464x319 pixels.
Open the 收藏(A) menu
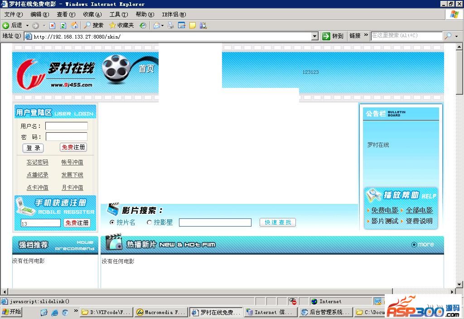92,14
